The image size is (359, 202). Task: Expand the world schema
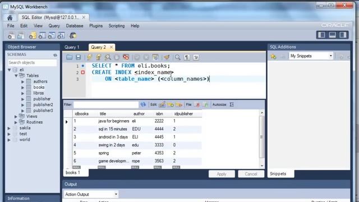point(9,140)
